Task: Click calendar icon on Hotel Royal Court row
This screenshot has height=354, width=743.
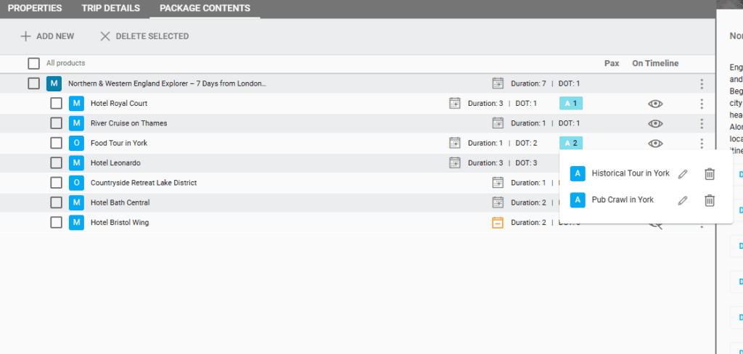Action: point(455,104)
